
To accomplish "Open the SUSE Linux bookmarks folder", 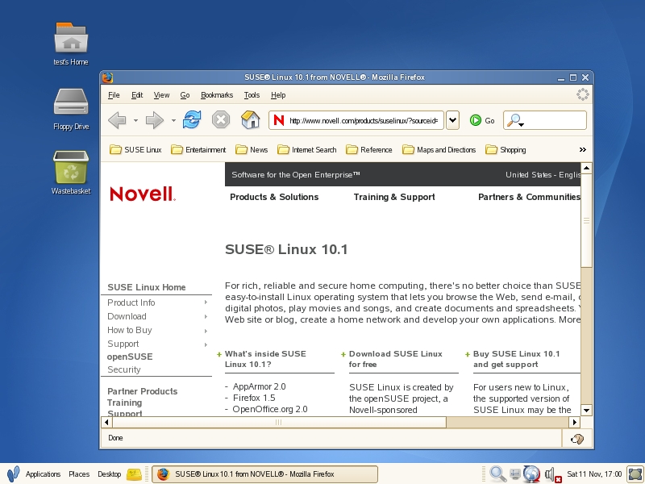I will [135, 149].
